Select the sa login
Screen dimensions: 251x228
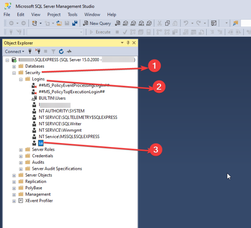tap(41, 143)
